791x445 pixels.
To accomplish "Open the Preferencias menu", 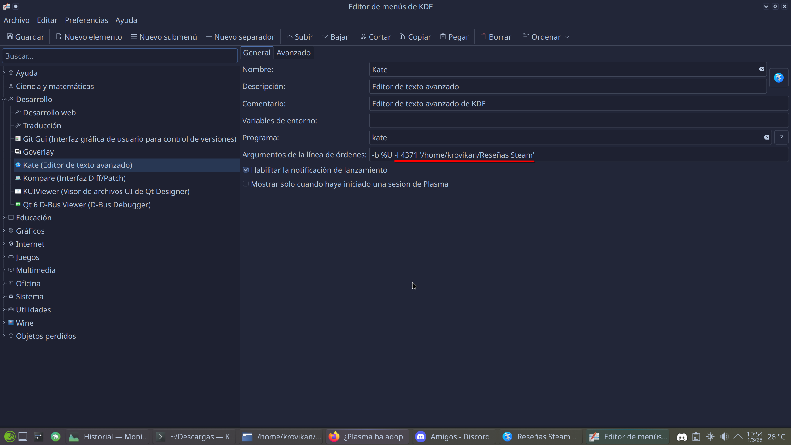I will (x=87, y=20).
